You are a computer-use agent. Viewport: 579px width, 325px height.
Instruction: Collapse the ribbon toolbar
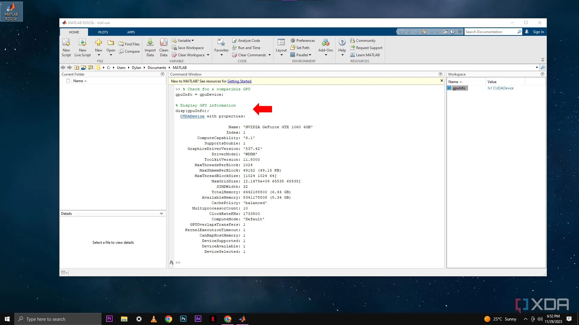[x=542, y=59]
